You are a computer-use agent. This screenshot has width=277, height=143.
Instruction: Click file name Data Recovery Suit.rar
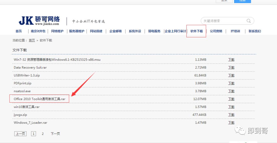click(x=30, y=68)
